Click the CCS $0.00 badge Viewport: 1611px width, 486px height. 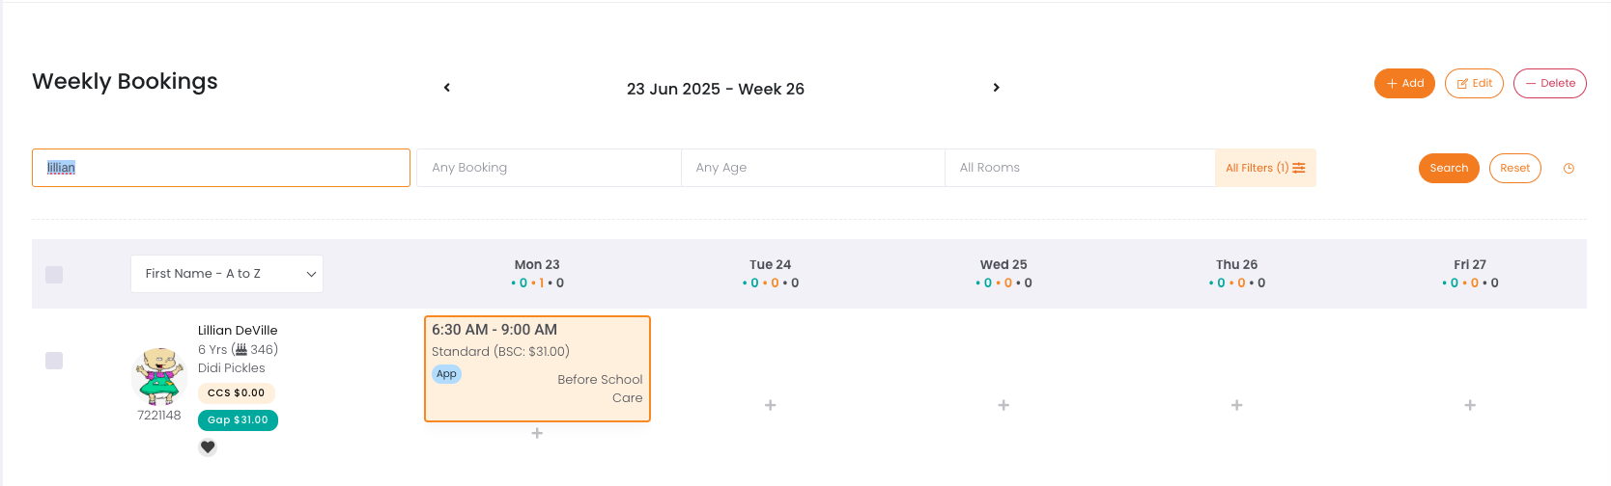pos(237,393)
